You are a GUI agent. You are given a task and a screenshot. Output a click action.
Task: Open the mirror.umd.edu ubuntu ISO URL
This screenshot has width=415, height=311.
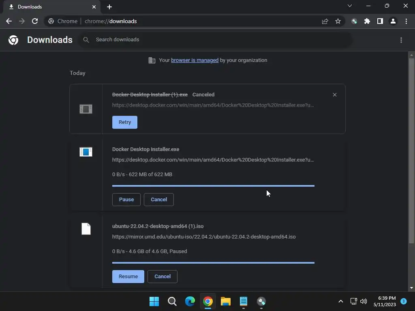click(204, 236)
